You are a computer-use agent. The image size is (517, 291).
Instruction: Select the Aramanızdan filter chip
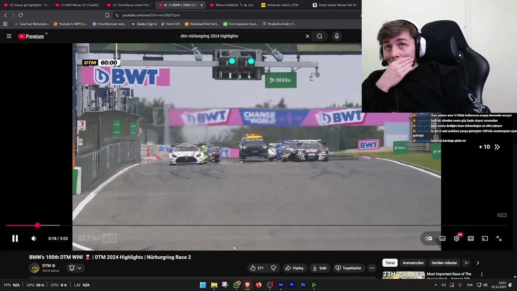tap(413, 263)
